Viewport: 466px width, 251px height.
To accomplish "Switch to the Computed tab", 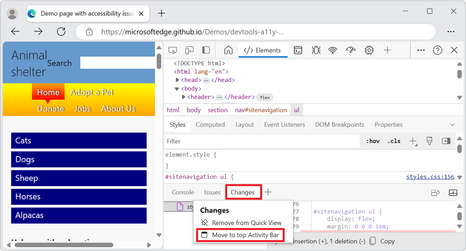I will [x=210, y=124].
